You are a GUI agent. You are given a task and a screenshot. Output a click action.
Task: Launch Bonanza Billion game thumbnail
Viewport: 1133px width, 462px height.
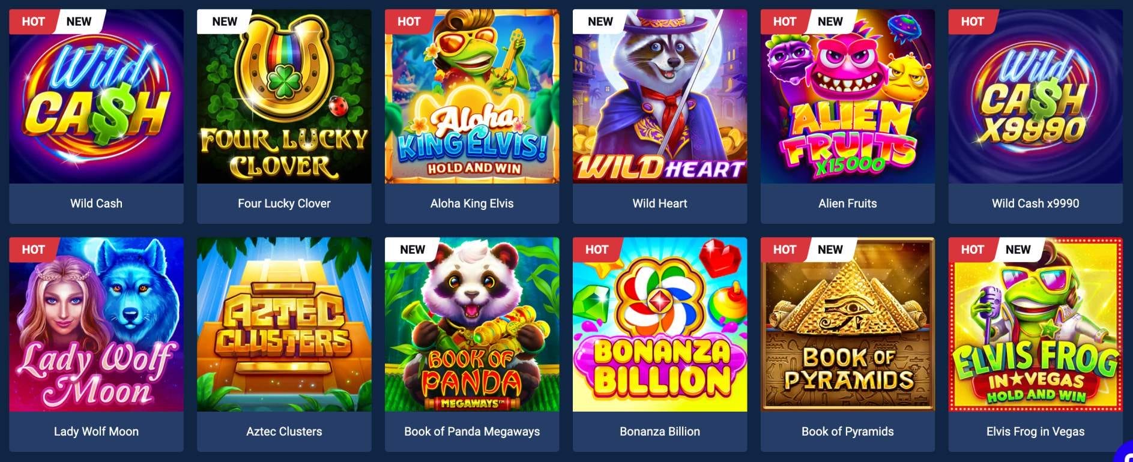tap(660, 325)
